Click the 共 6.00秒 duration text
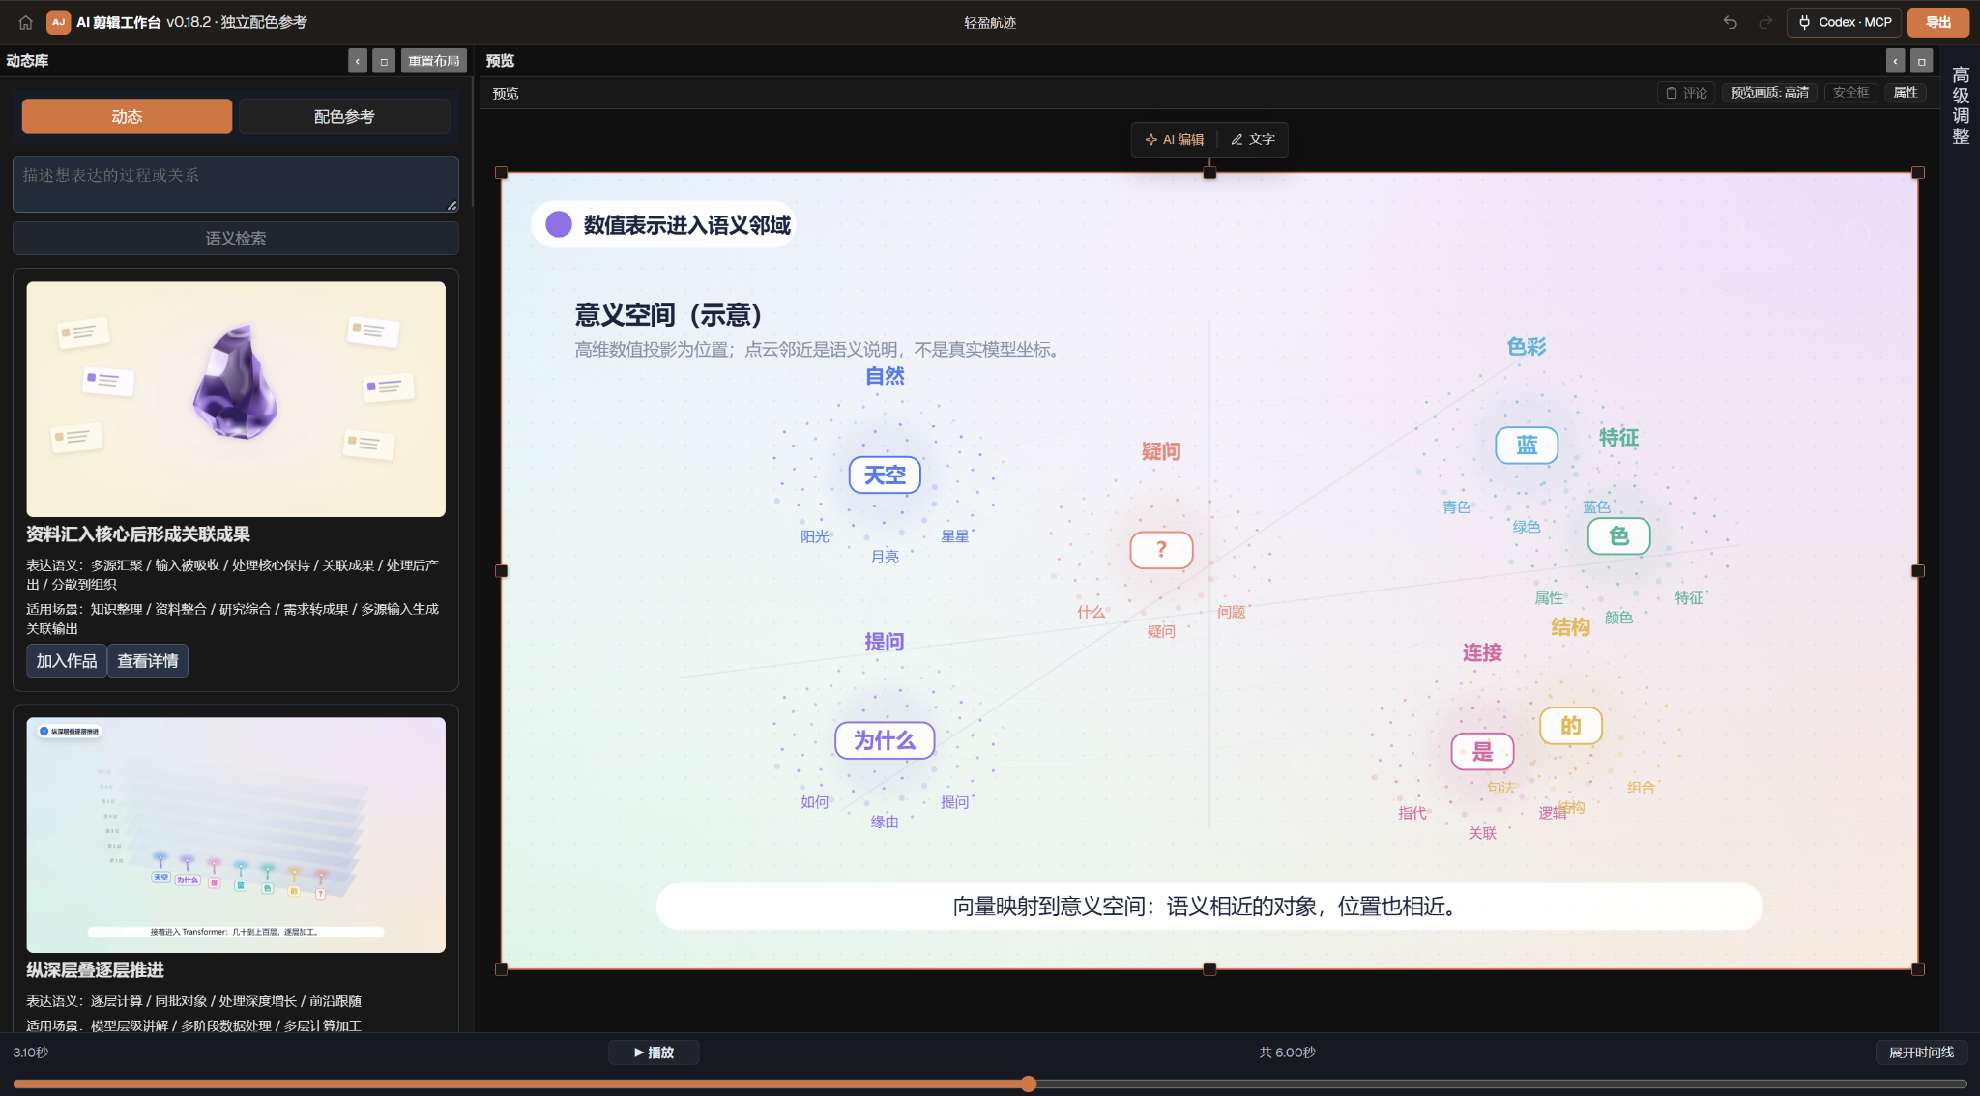1980x1096 pixels. [1287, 1053]
